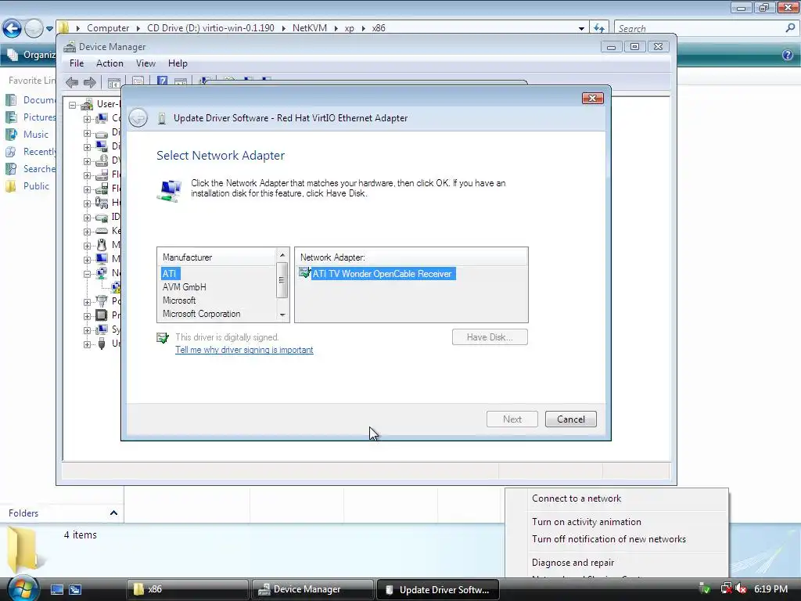Screen dimensions: 801x601
Task: Click muted volume tray icon
Action: (741, 588)
